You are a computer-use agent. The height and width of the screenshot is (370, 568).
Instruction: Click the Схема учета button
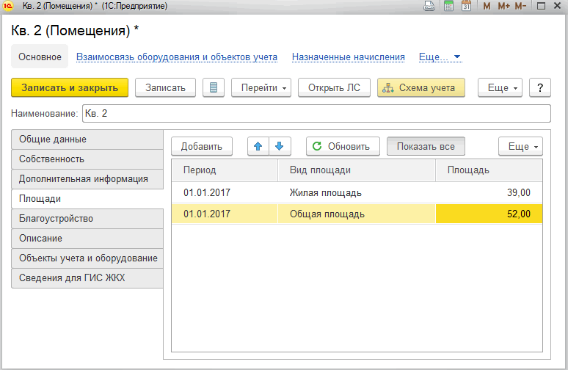pyautogui.click(x=421, y=87)
